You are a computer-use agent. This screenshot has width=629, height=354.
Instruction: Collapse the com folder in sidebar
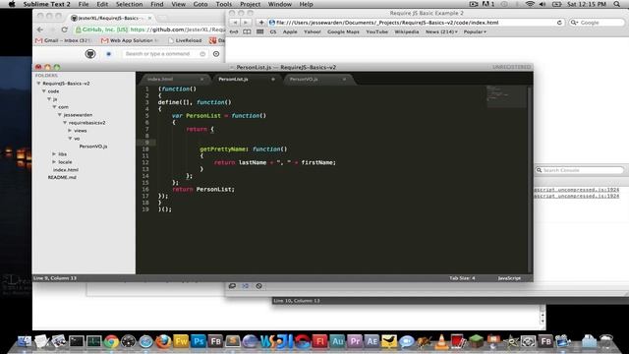point(55,107)
